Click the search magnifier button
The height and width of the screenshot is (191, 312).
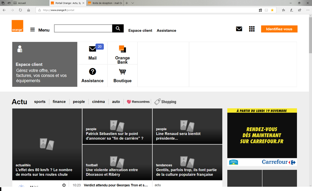(118, 28)
